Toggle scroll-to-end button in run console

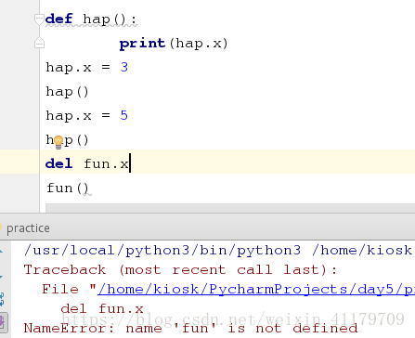[x=3, y=322]
